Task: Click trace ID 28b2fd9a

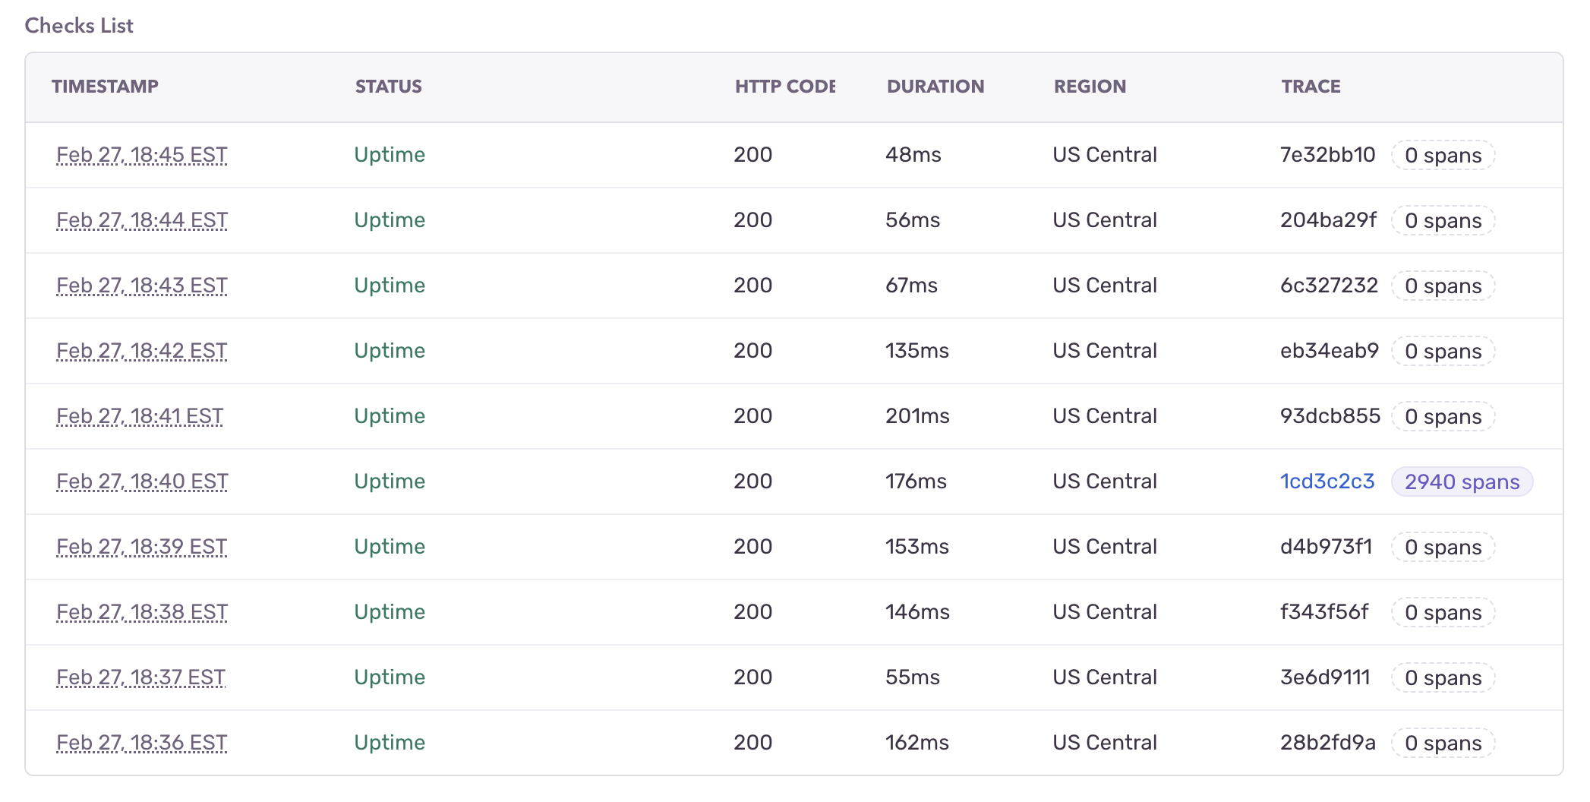Action: [x=1327, y=743]
